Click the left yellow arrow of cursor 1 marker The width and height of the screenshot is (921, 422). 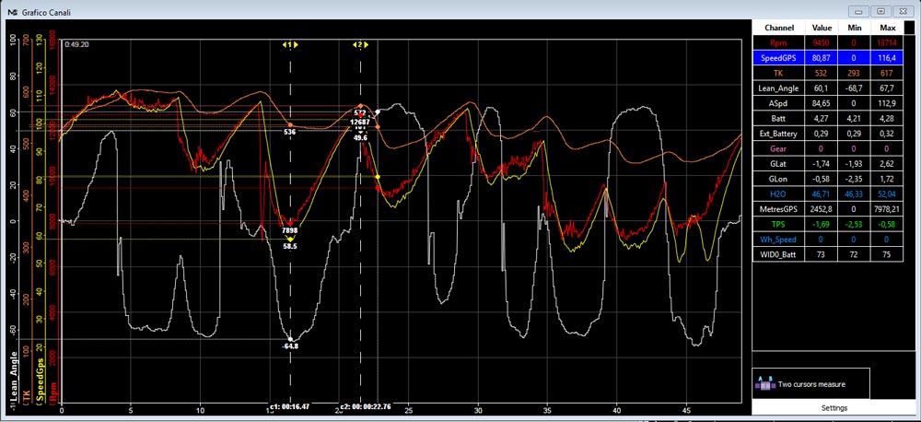[285, 44]
